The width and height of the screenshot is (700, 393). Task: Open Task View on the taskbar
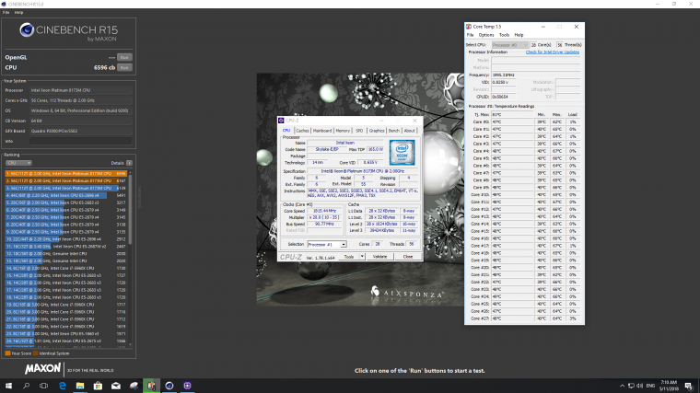[44, 386]
